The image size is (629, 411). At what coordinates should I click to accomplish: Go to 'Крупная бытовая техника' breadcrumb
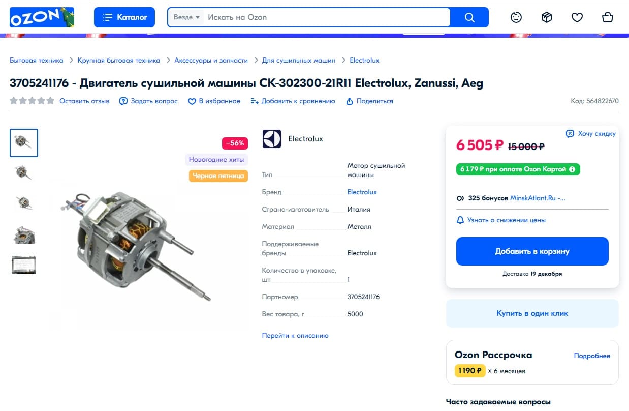[118, 61]
